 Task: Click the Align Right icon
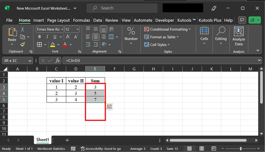pos(103,37)
